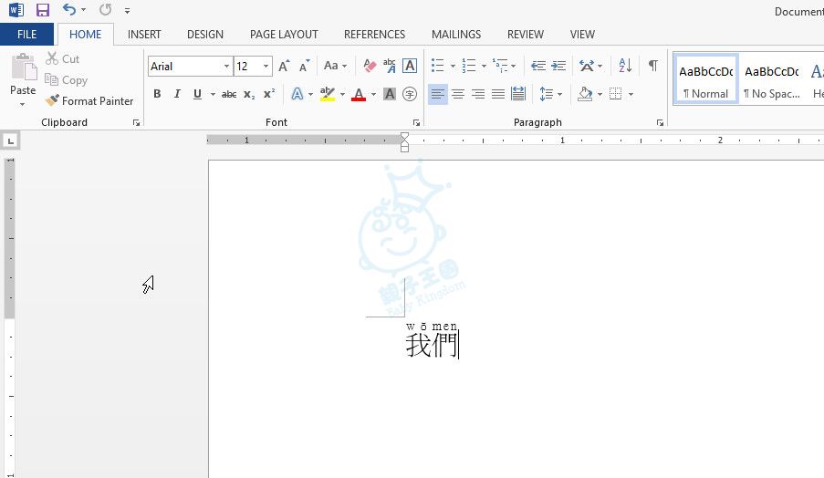Click the Grow Font icon
The height and width of the screenshot is (478, 824).
[284, 66]
